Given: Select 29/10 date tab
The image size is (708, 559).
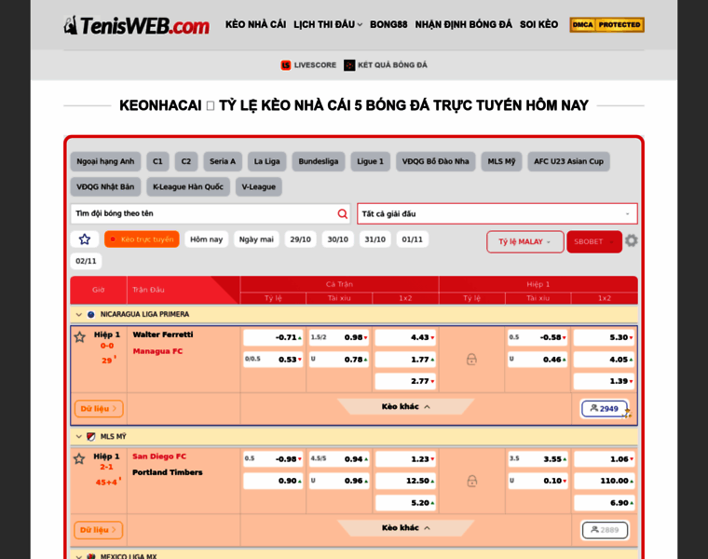Looking at the screenshot, I should pos(300,239).
